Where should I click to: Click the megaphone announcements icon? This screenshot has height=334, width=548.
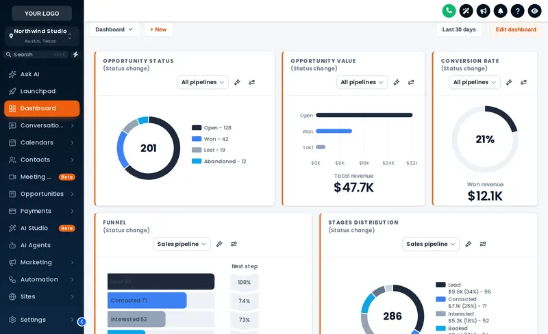(x=483, y=11)
